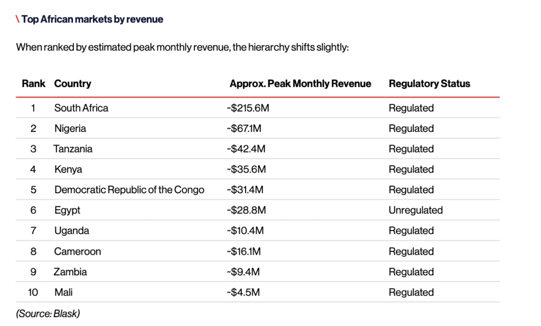Click the Rank column header

(x=33, y=83)
